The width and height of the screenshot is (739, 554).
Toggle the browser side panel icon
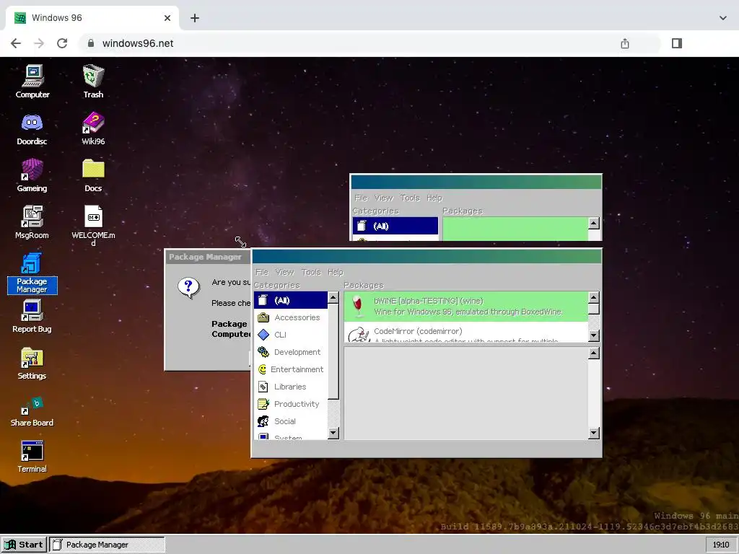click(677, 43)
